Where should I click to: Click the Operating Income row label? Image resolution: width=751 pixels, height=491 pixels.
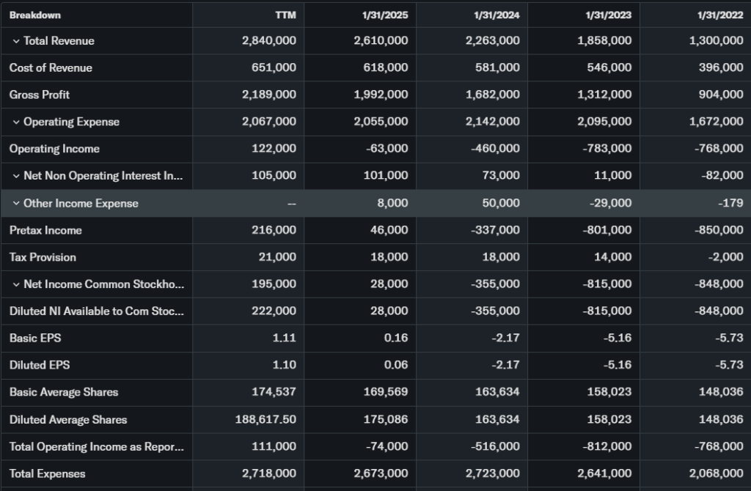pyautogui.click(x=54, y=149)
